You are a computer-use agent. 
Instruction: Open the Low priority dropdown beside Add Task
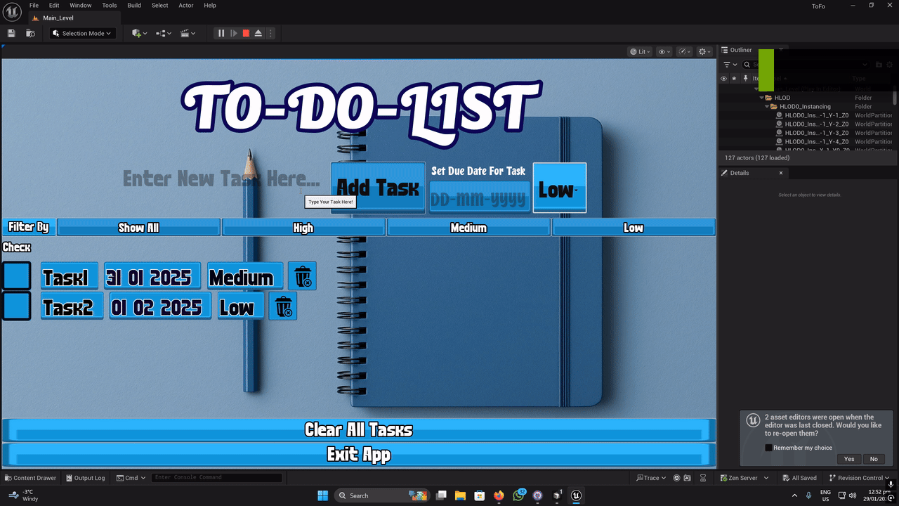click(x=559, y=188)
